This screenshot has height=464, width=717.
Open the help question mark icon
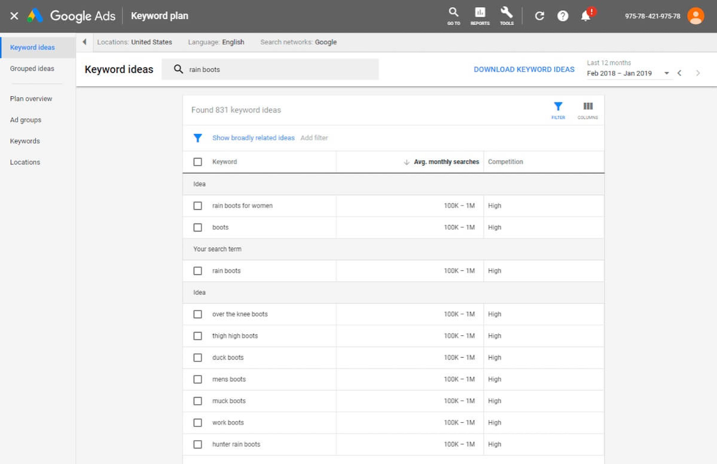563,16
